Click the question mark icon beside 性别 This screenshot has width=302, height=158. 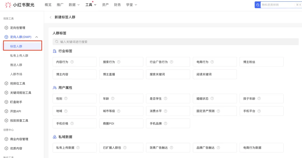click(66, 98)
